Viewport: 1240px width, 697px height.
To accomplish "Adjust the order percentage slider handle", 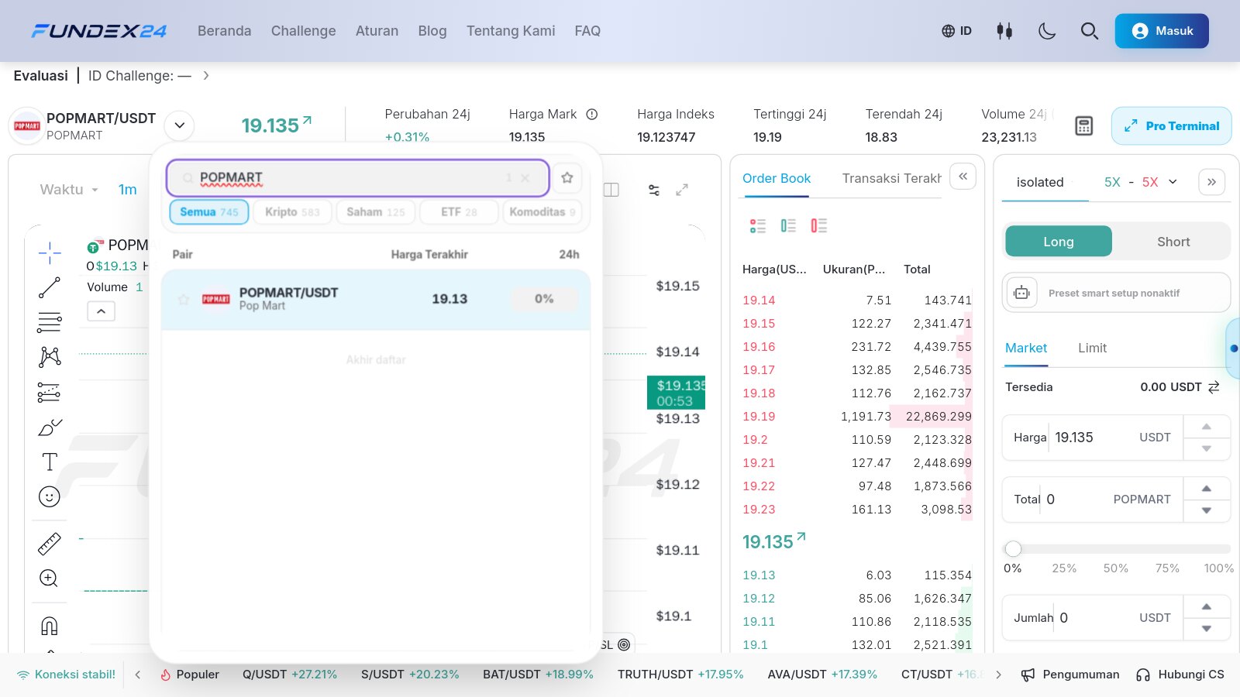I will tap(1013, 548).
